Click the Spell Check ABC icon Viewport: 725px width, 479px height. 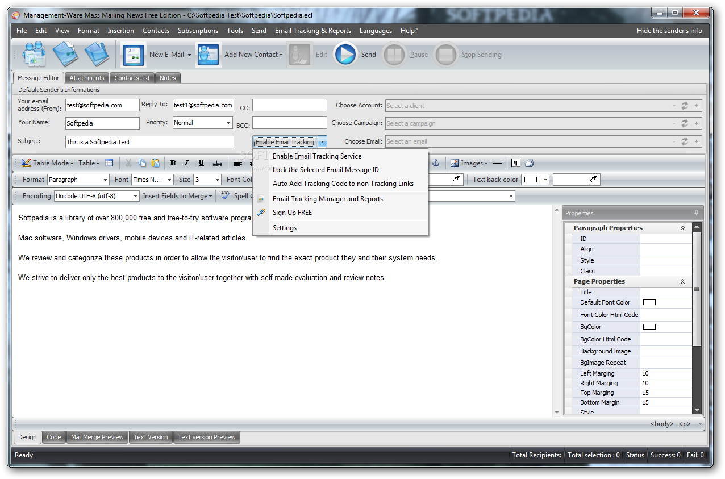tap(226, 195)
